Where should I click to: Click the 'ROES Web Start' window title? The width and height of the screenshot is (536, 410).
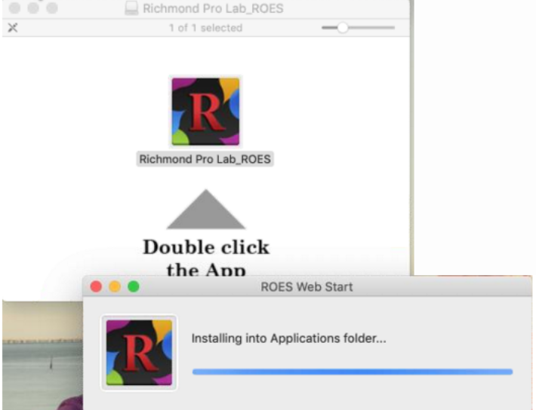[x=306, y=287]
